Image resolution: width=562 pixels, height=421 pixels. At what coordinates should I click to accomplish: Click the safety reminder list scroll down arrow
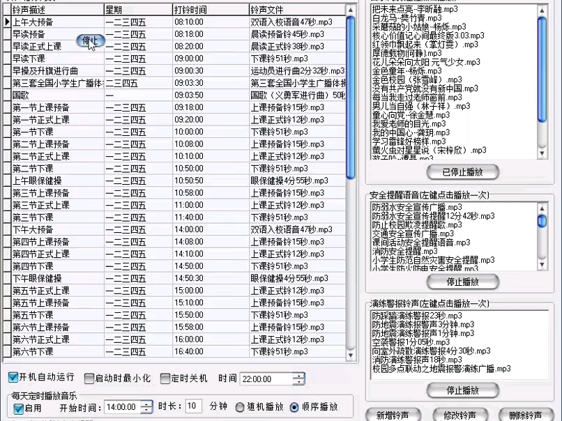click(x=542, y=265)
